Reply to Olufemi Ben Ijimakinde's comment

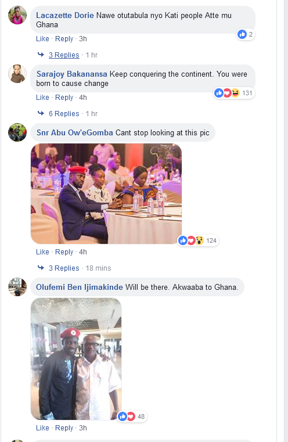coord(64,427)
